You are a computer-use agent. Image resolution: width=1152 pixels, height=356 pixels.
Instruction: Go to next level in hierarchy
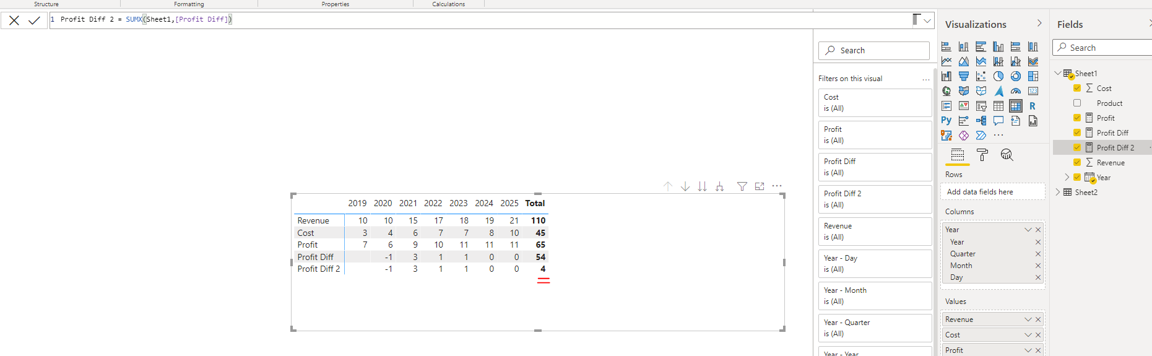click(703, 186)
